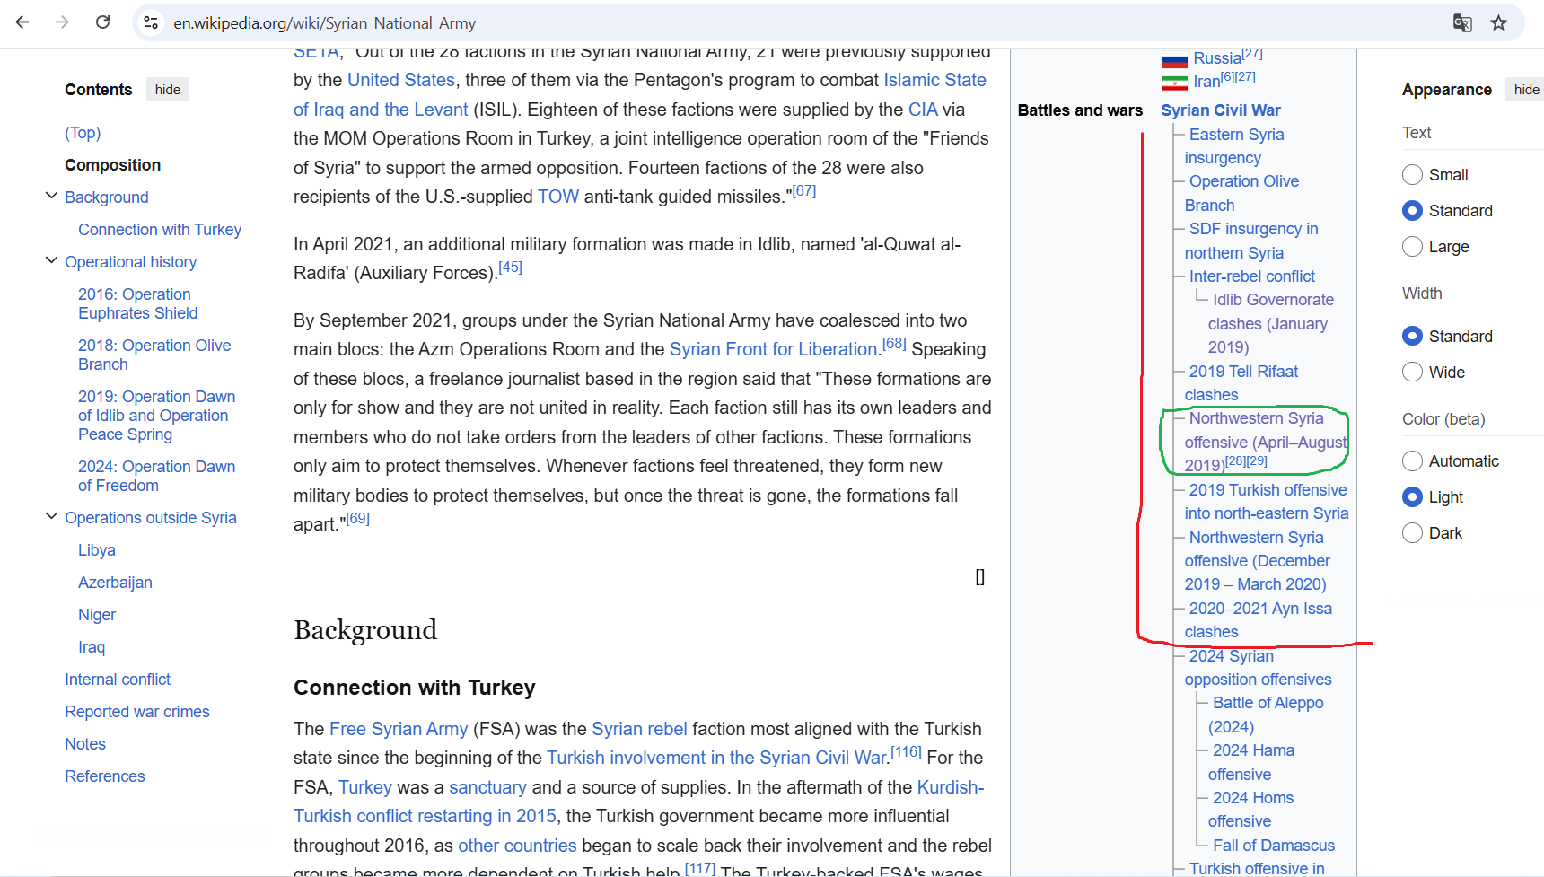1544x877 pixels.
Task: Open citation reference [67]
Action: click(804, 191)
